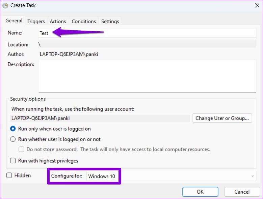Click the Name field containing Test
Image resolution: width=263 pixels, height=199 pixels.
click(147, 33)
